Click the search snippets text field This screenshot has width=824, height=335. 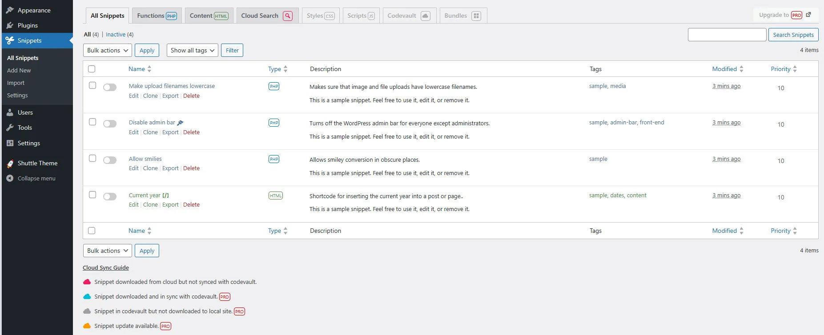(727, 35)
